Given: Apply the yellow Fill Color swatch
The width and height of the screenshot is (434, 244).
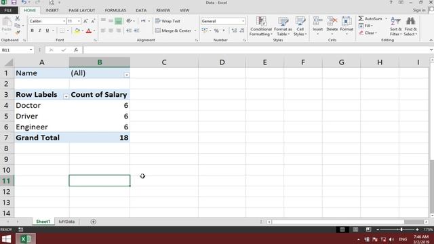Looking at the screenshot, I should click(77, 30).
